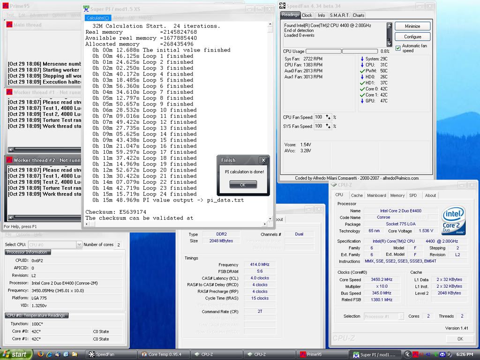The width and height of the screenshot is (480, 360).
Task: Switch to Super PI / mod1 in the taskbar
Action: pyautogui.click(x=375, y=354)
